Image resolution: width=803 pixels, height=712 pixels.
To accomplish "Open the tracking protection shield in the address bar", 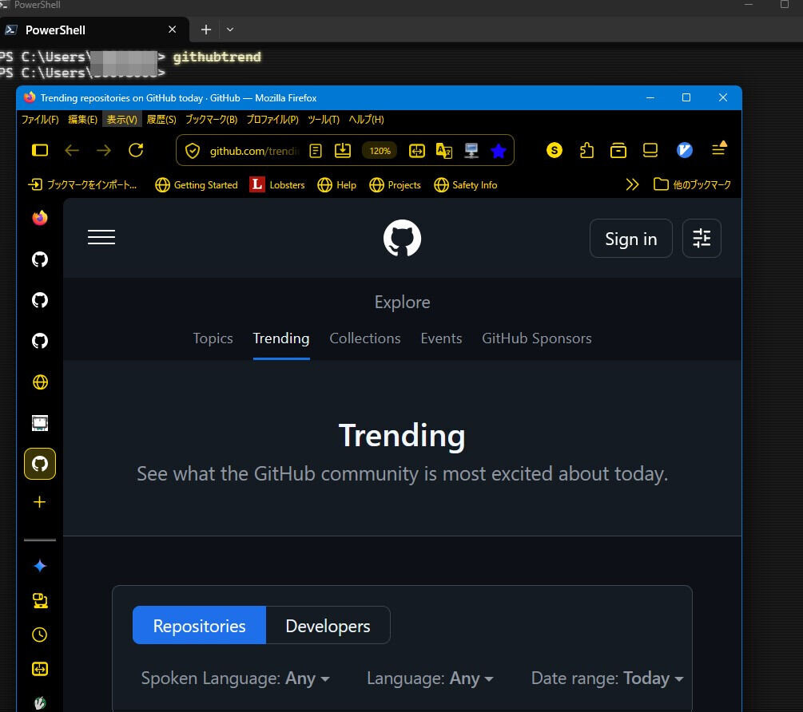I will 193,151.
